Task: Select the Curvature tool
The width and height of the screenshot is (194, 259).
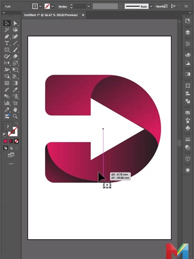Action: click(x=15, y=36)
